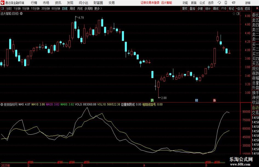Switch to 60分钟 period tab
This screenshot has height=167, width=259.
click(x=56, y=9)
